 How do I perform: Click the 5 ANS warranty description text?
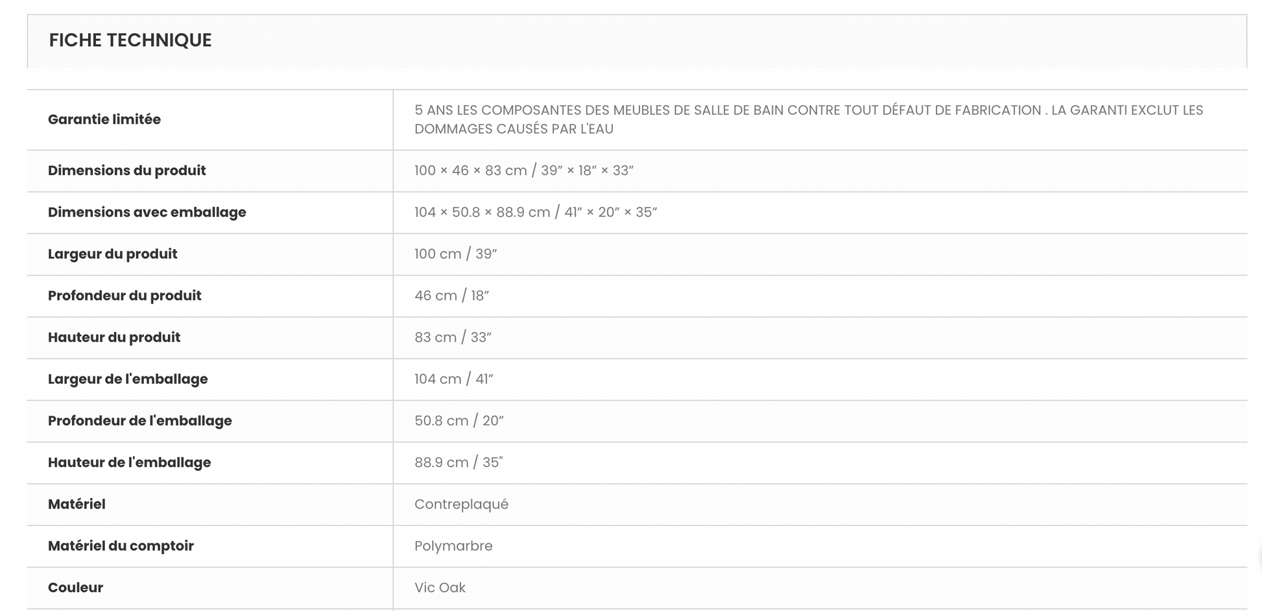[809, 119]
